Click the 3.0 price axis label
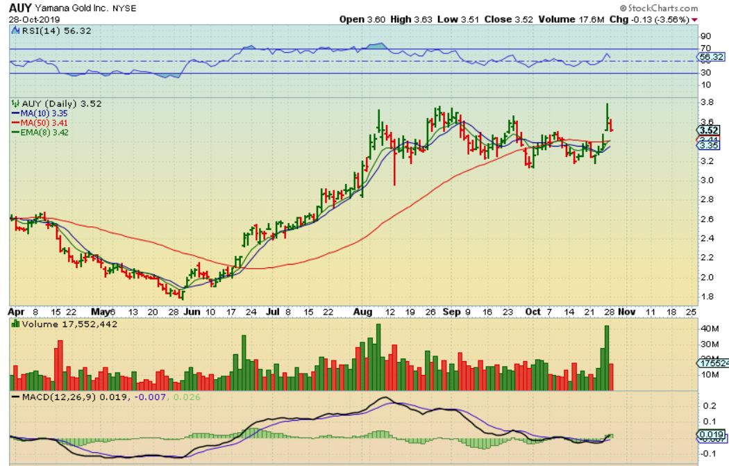Image resolution: width=729 pixels, height=466 pixels. coord(707,181)
